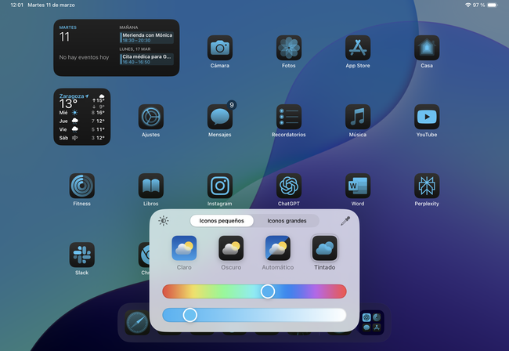Viewport: 509px width, 351px height.
Task: Open partially hidden Chrome app icon
Action: point(144,255)
